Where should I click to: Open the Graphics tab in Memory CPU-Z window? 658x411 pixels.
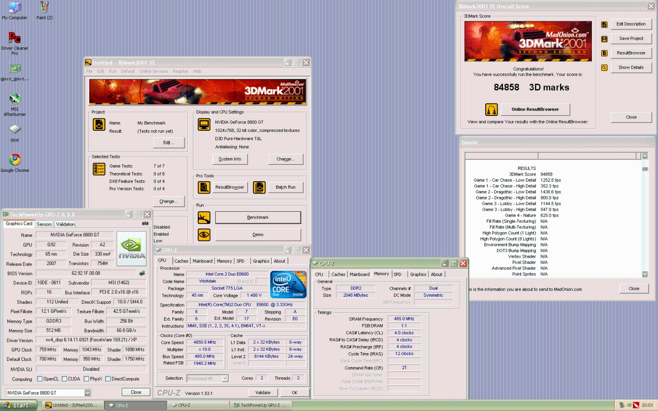pos(418,274)
